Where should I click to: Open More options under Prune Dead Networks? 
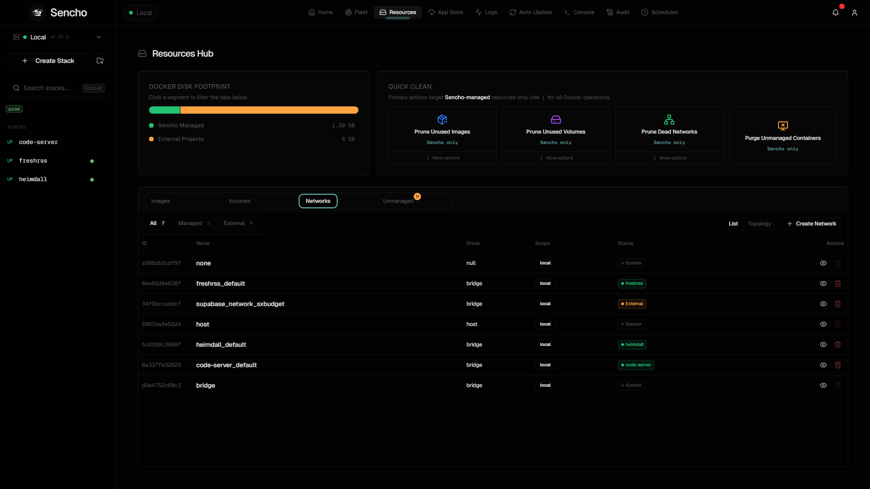click(670, 158)
